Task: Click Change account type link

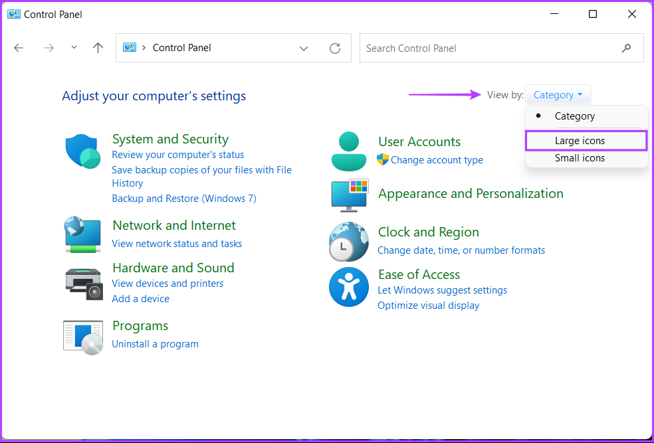Action: click(437, 160)
